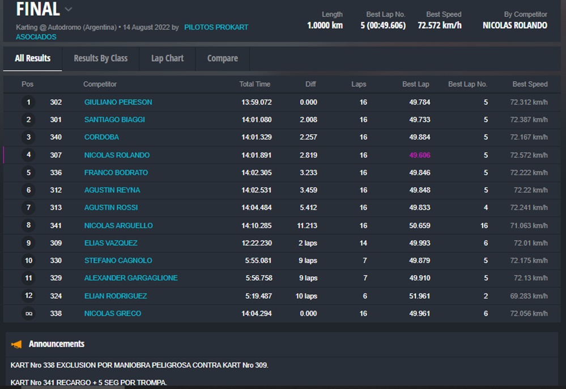This screenshot has height=389, width=566.
Task: Click the Pos column header
Action: [x=27, y=84]
